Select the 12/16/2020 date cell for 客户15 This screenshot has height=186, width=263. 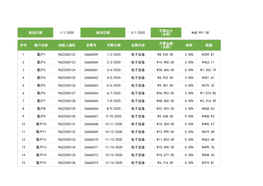(114, 163)
